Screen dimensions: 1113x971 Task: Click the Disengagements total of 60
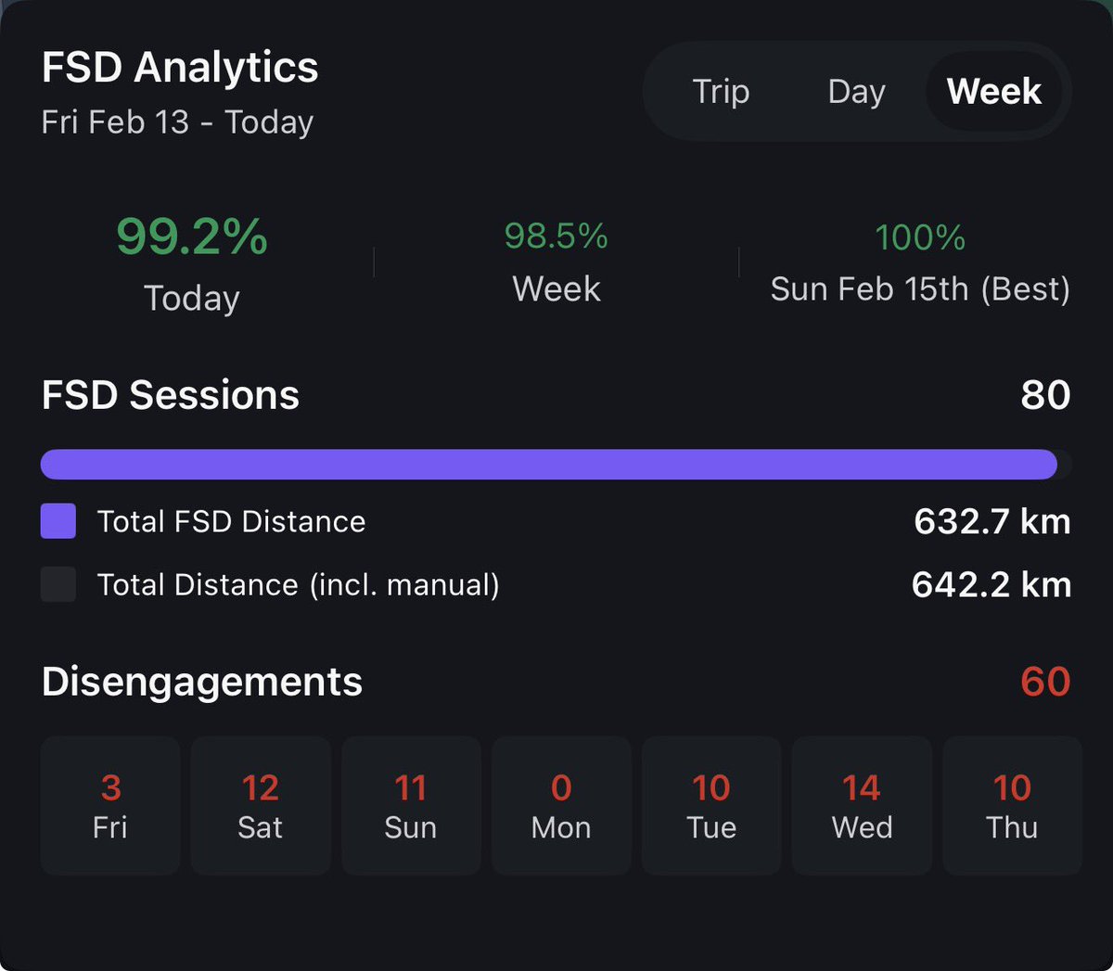pyautogui.click(x=1045, y=682)
